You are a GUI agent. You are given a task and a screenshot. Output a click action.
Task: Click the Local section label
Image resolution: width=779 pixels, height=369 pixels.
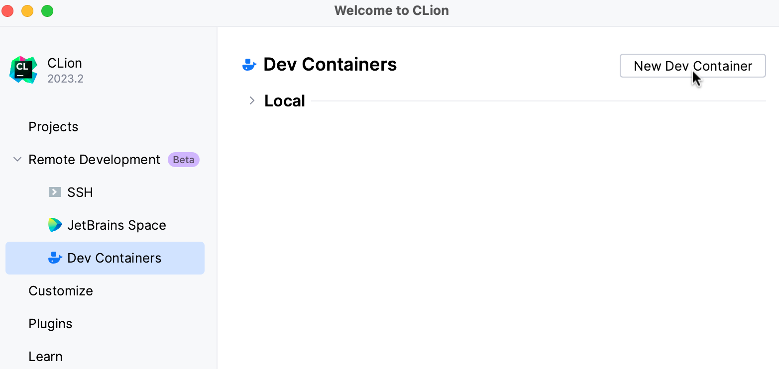point(284,100)
